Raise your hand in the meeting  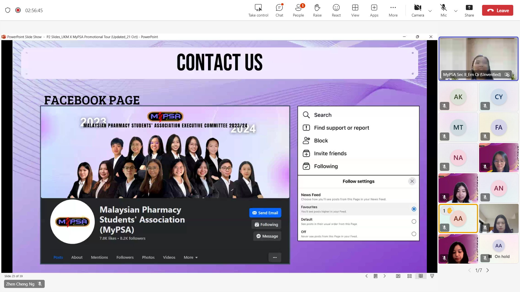[x=317, y=10]
